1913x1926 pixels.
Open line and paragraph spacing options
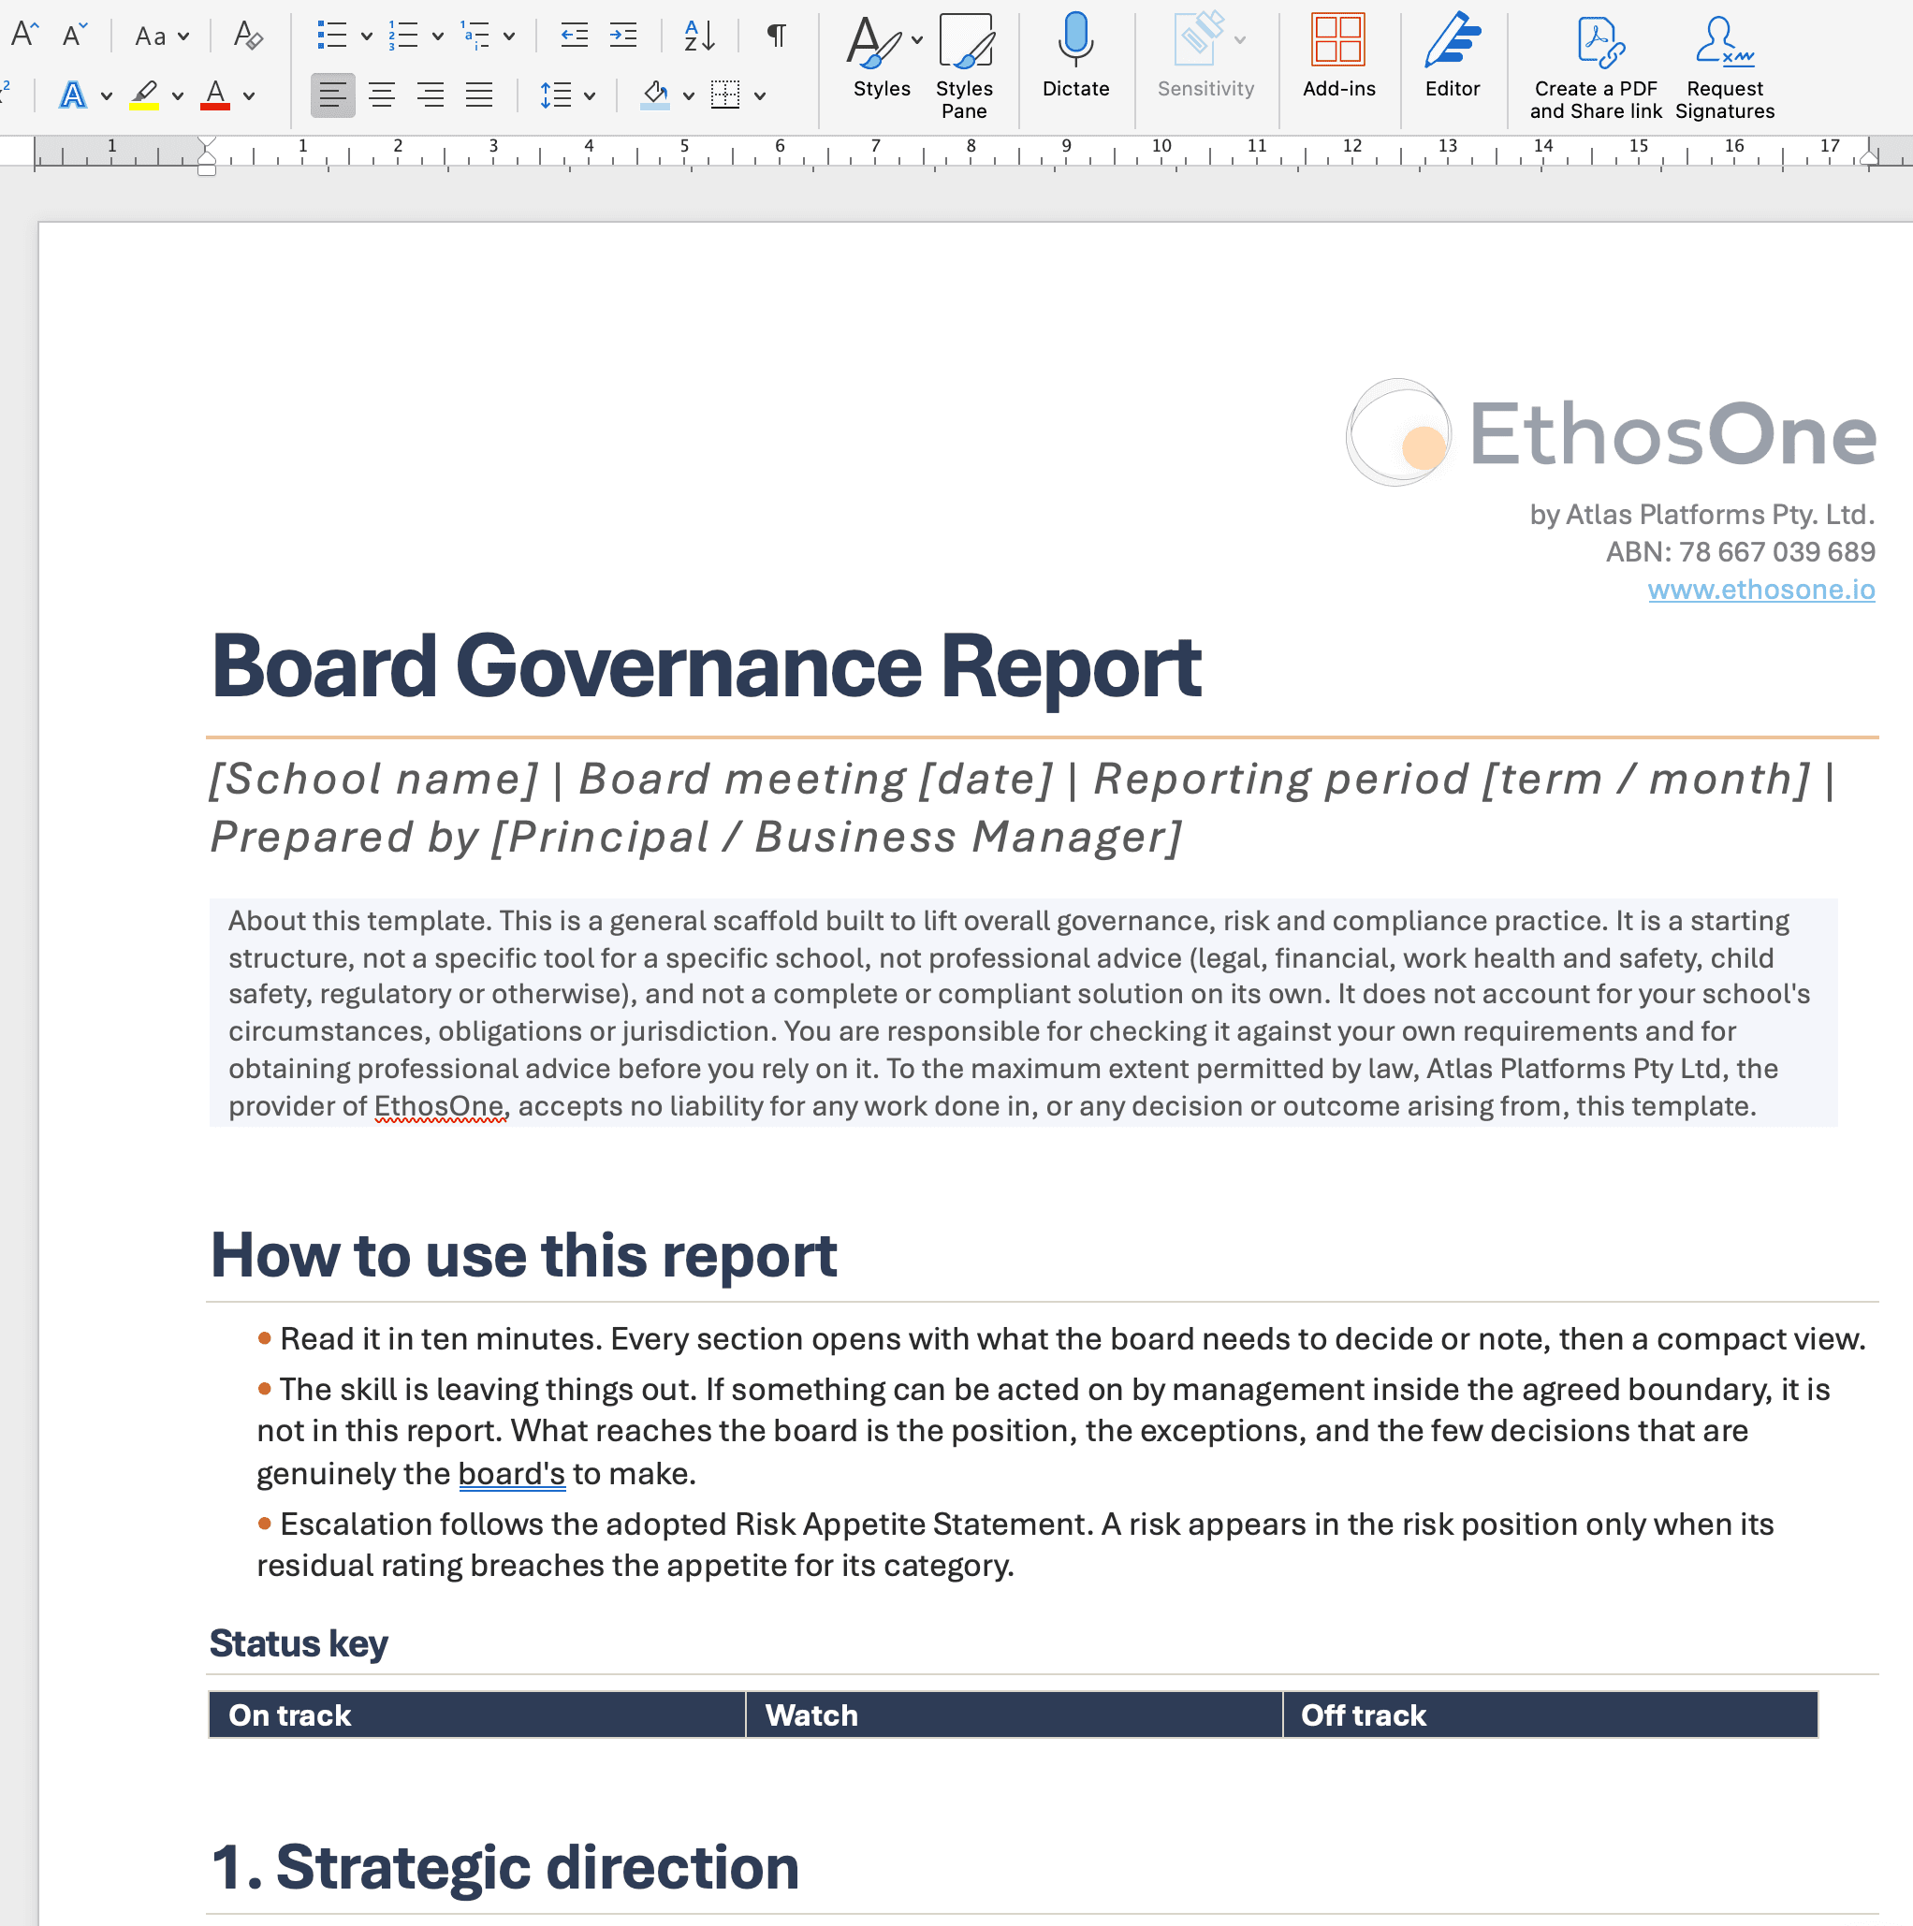(x=555, y=95)
